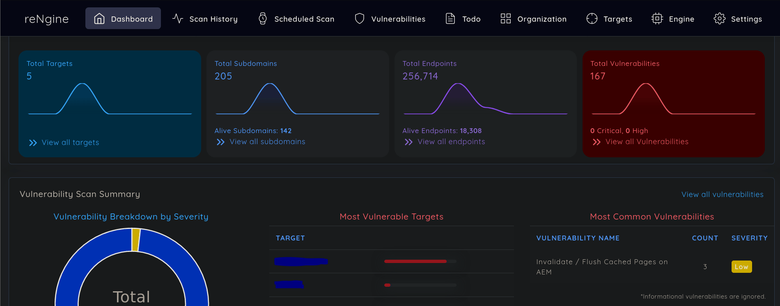The width and height of the screenshot is (780, 306).
Task: Click the Settings gear icon
Action: click(720, 18)
